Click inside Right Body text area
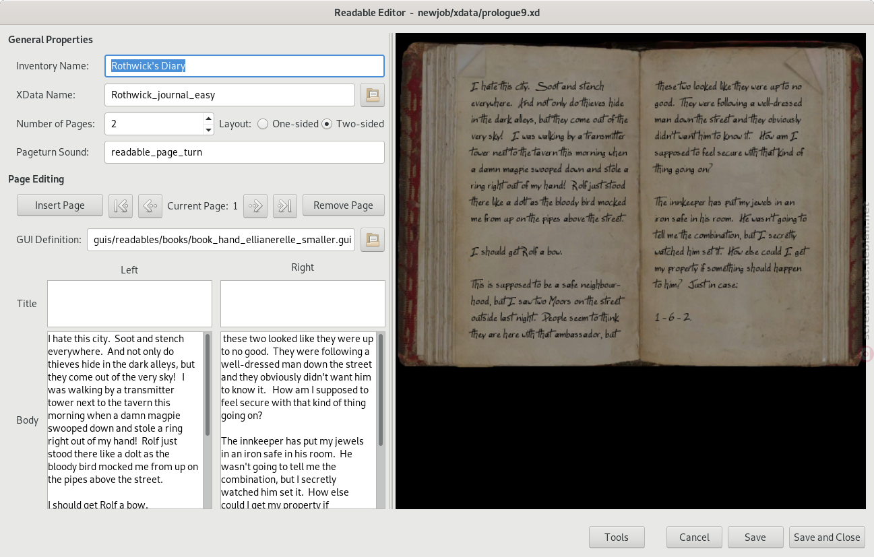Image resolution: width=874 pixels, height=557 pixels. pyautogui.click(x=298, y=420)
